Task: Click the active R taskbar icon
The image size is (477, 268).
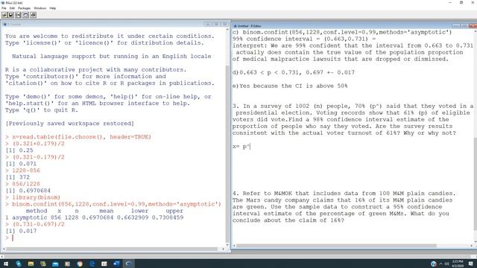Action: 129,264
